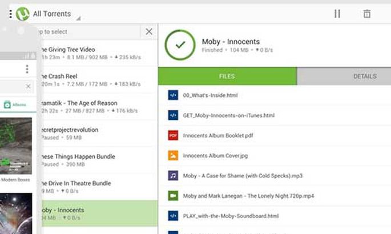The image size is (391, 234).
Task: Open the All Torrents filter dropdown
Action: [x=57, y=14]
